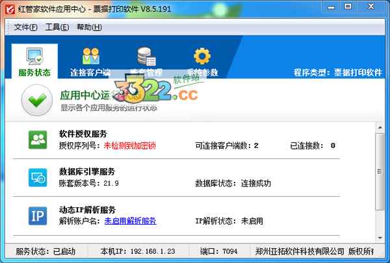This screenshot has width=390, height=263.
Task: Click the 账套版本号: 21.9 text
Action: [x=89, y=184]
